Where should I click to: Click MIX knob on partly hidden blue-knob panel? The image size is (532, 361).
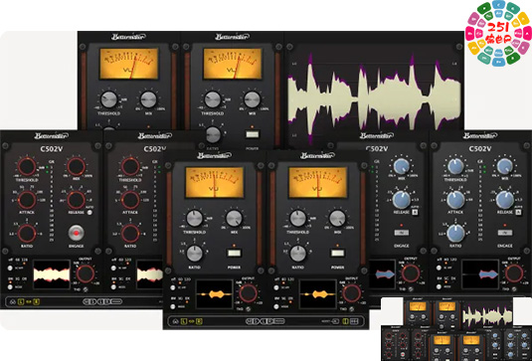pyautogui.click(x=402, y=166)
